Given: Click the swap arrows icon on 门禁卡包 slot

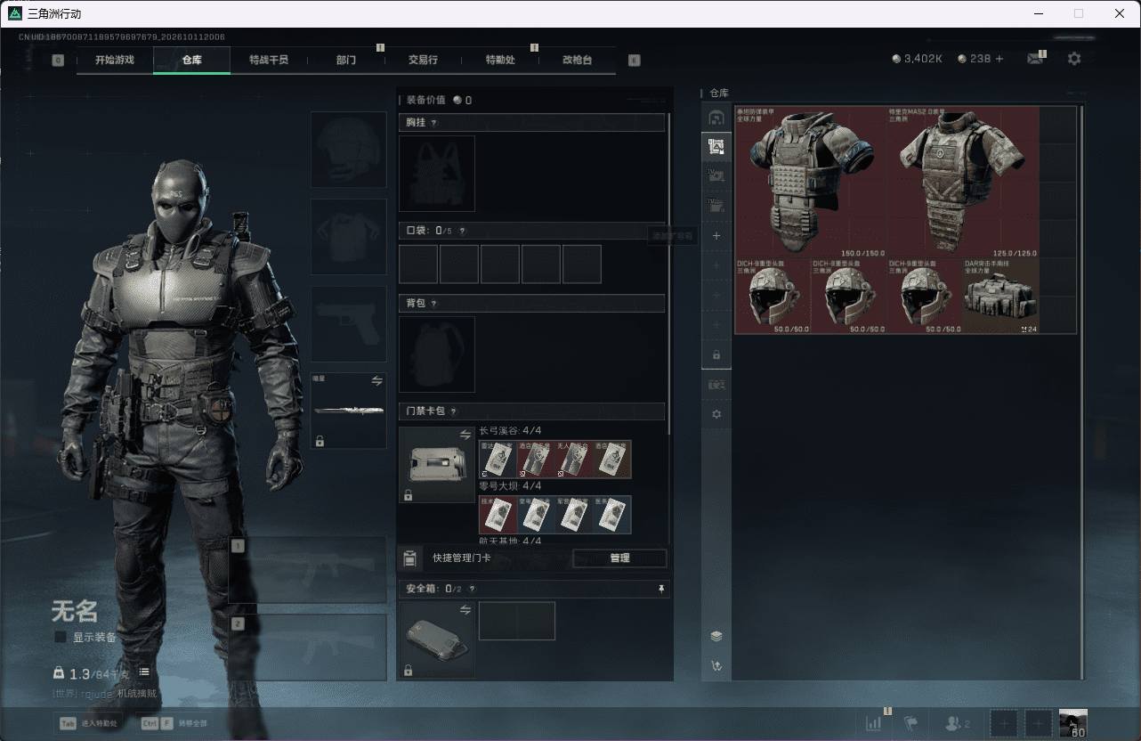Looking at the screenshot, I should 465,435.
